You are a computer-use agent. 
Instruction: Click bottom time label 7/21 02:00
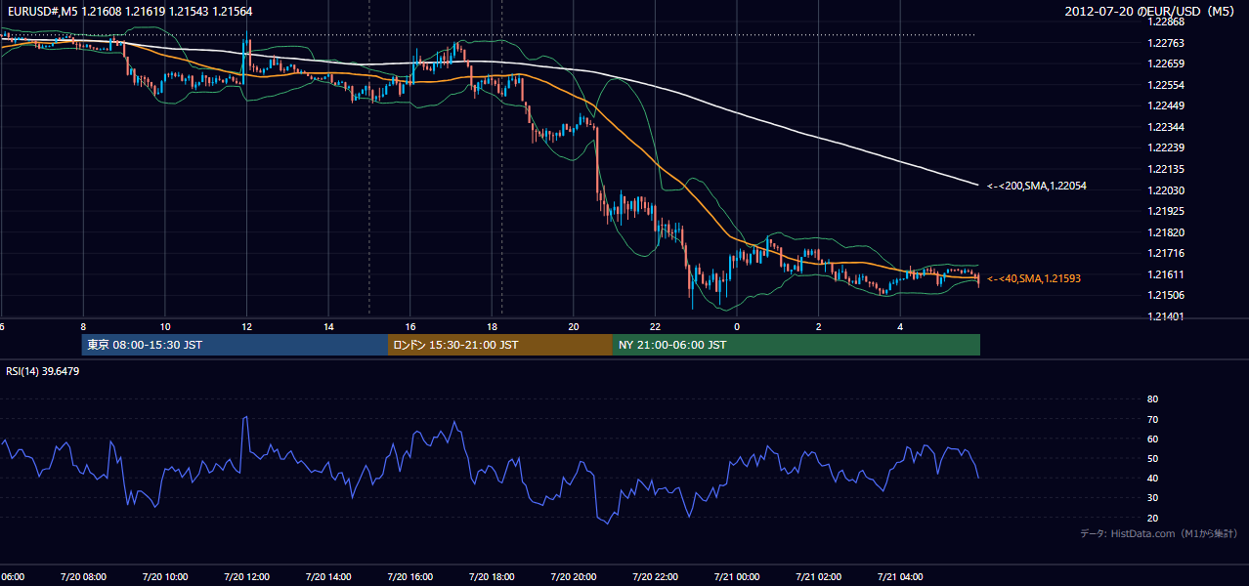819,577
